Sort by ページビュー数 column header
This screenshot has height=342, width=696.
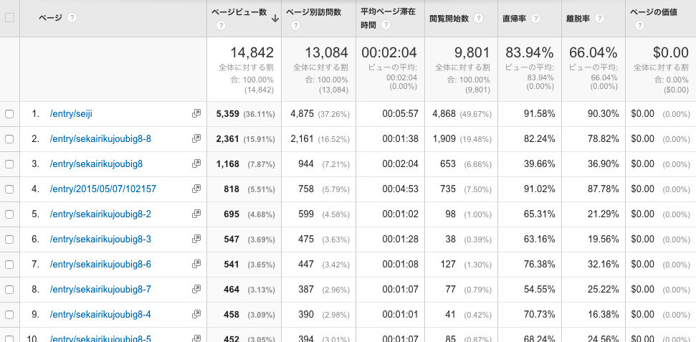[x=239, y=12]
